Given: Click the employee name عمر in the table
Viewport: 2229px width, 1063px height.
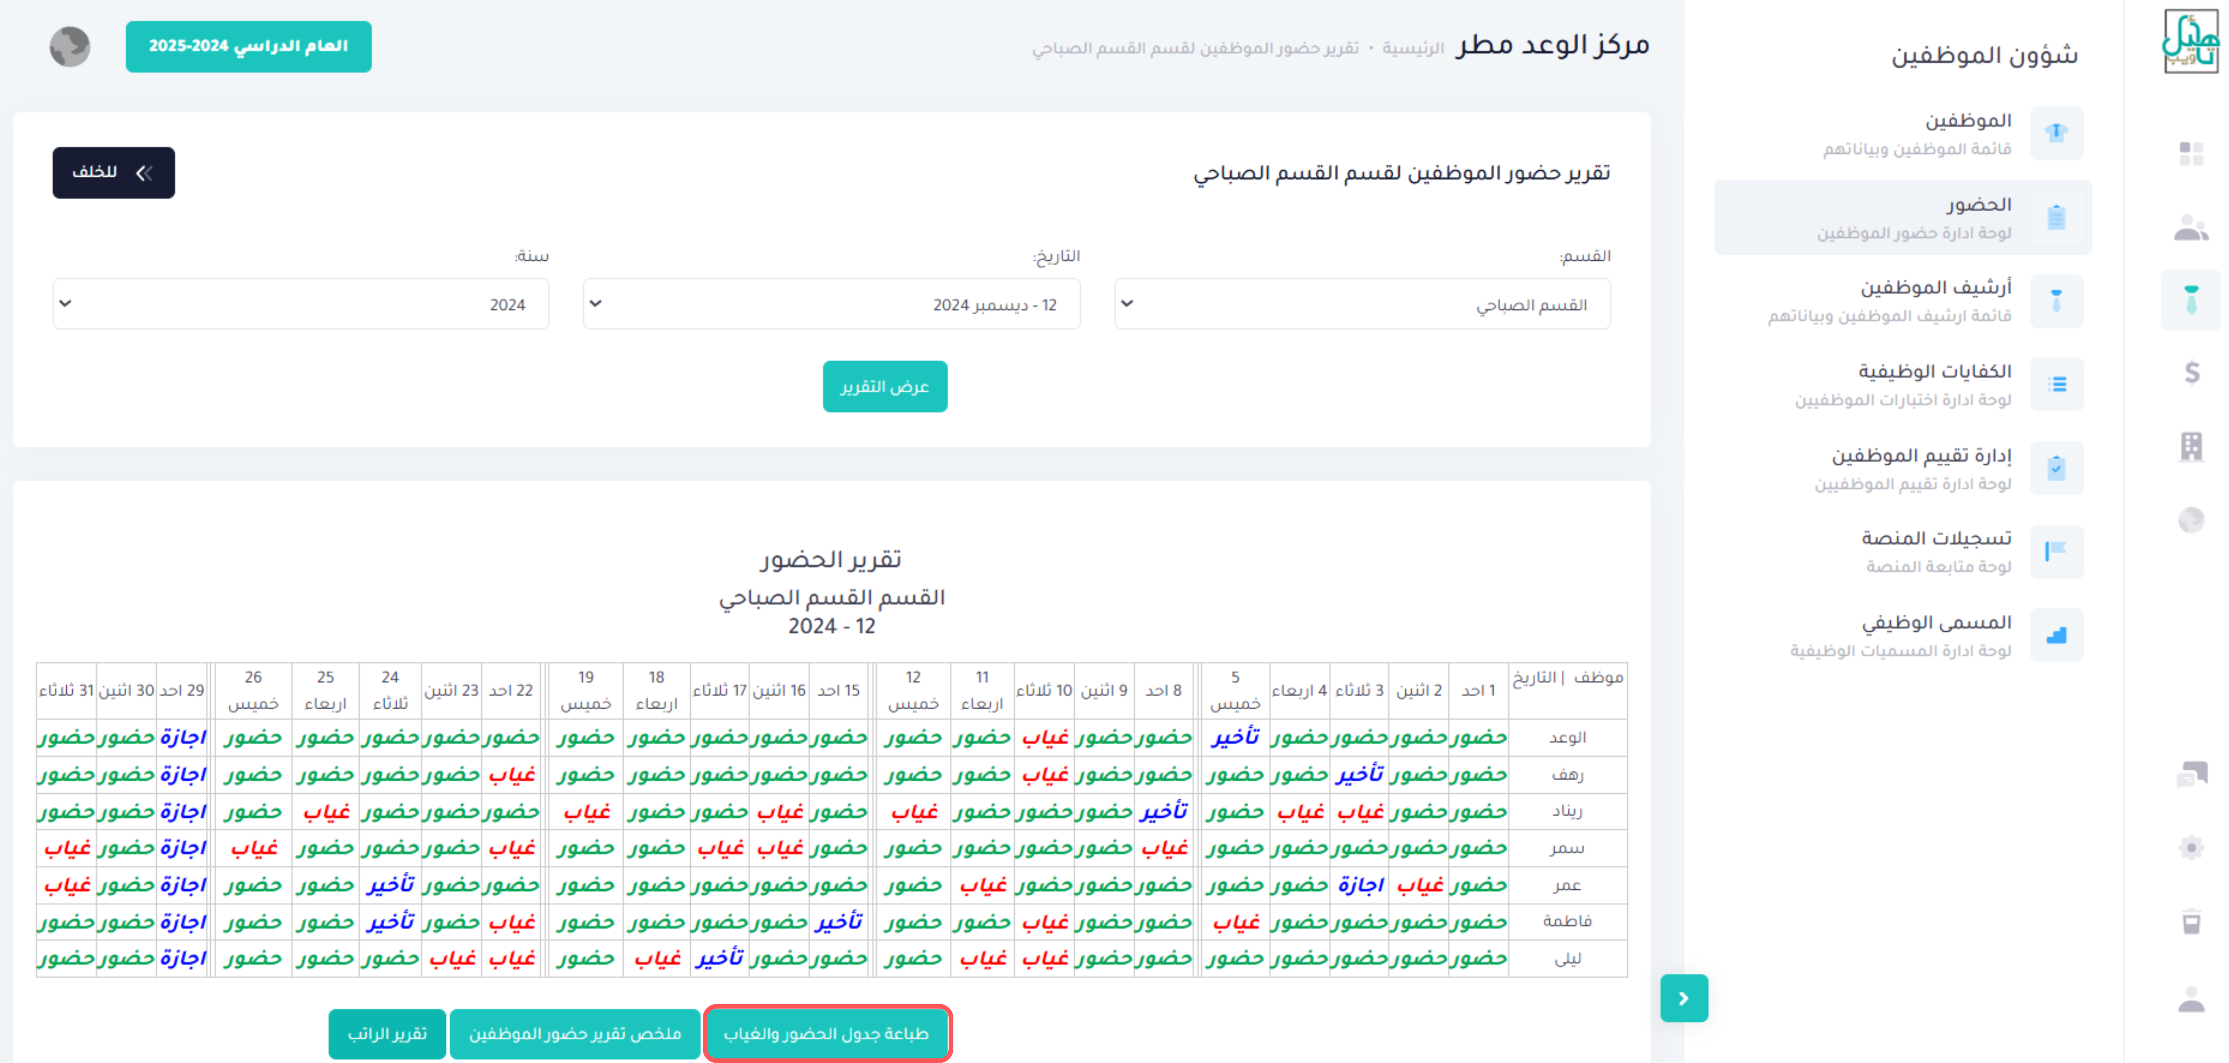Looking at the screenshot, I should pos(1567,885).
